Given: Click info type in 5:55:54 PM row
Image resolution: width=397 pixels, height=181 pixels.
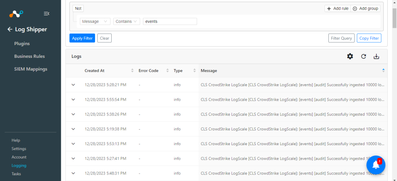Looking at the screenshot, I should pos(177,100).
